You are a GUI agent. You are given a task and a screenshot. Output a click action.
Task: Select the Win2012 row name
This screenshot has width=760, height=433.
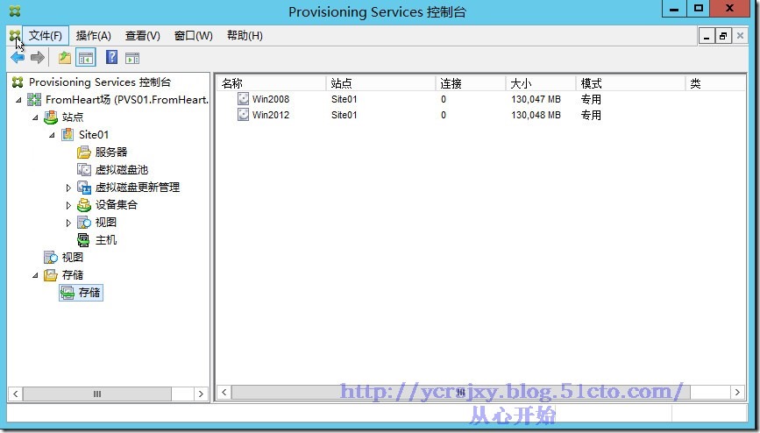pos(271,115)
